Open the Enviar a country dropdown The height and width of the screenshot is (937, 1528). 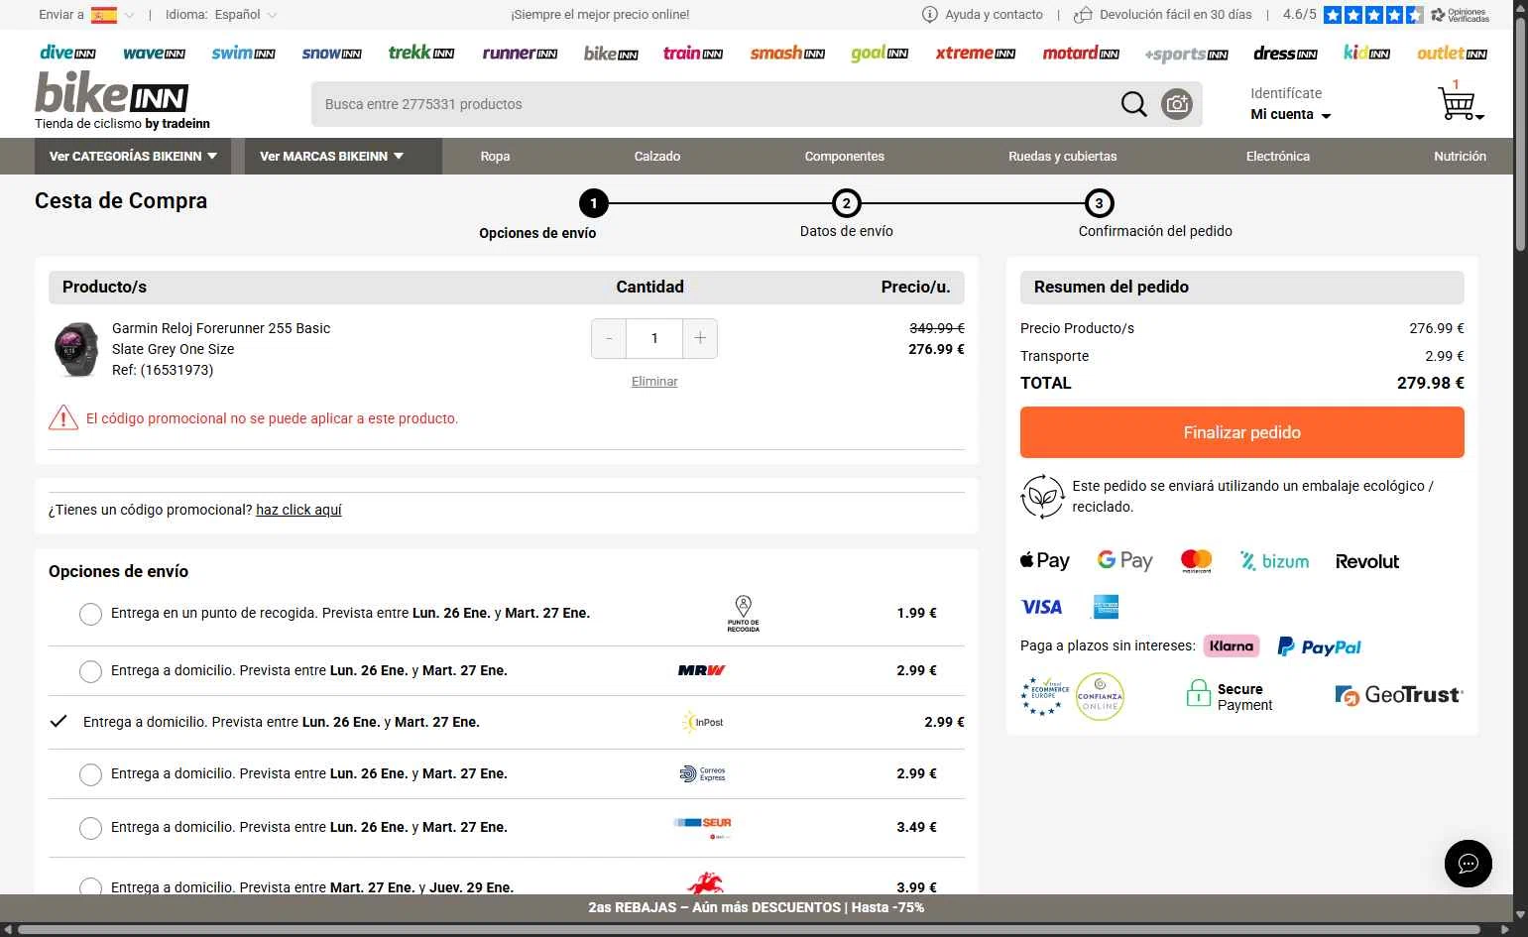pos(86,15)
